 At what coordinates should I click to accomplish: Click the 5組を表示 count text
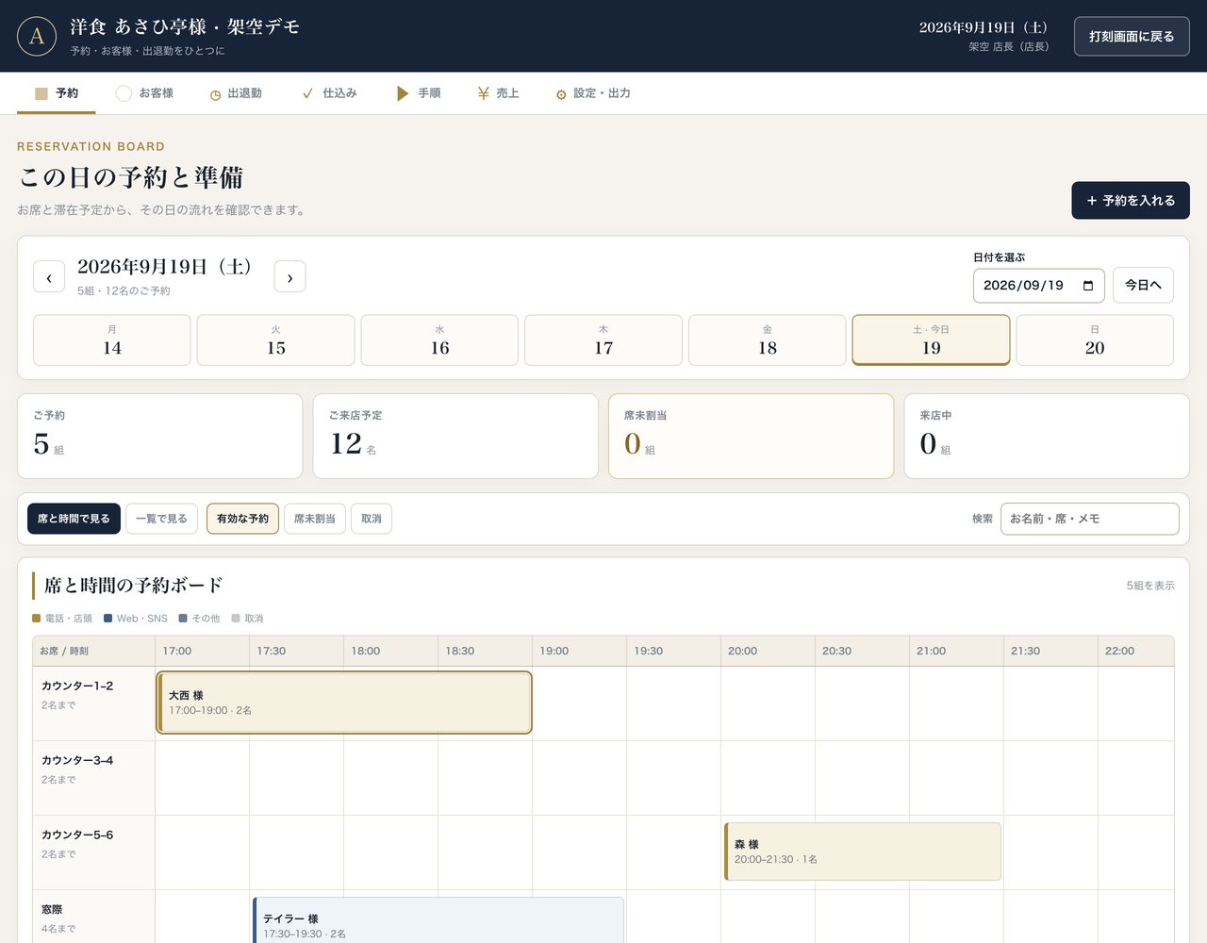(x=1150, y=586)
